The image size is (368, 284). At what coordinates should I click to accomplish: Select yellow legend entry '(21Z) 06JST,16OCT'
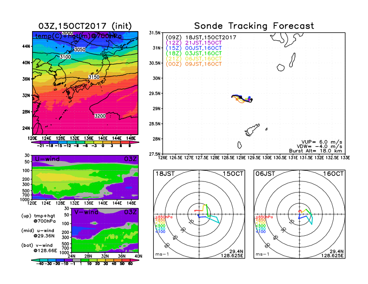coord(194,58)
